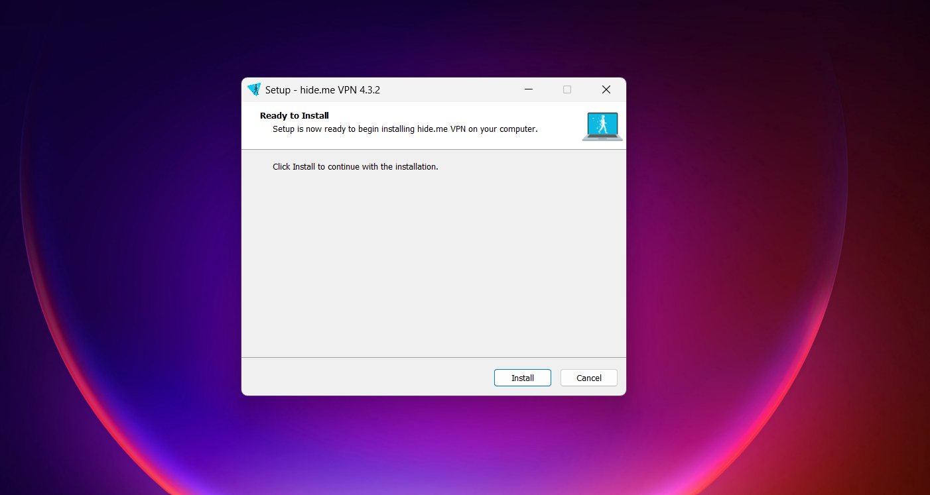Click the laptop wizard image in header
Image resolution: width=930 pixels, height=495 pixels.
point(602,126)
